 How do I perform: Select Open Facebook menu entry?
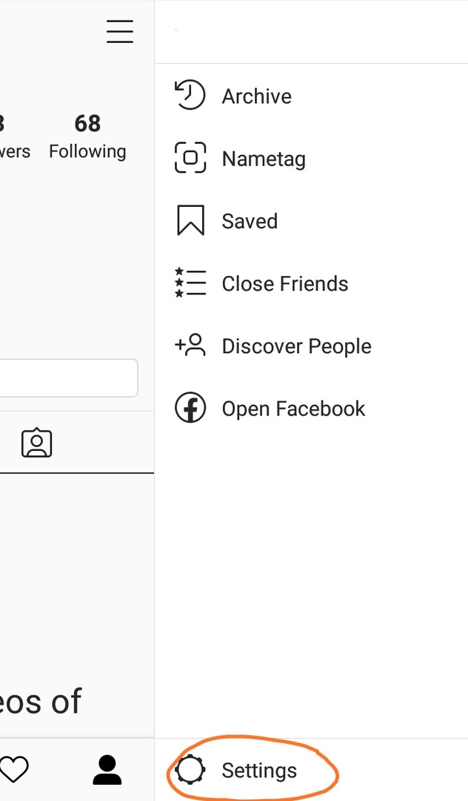293,409
